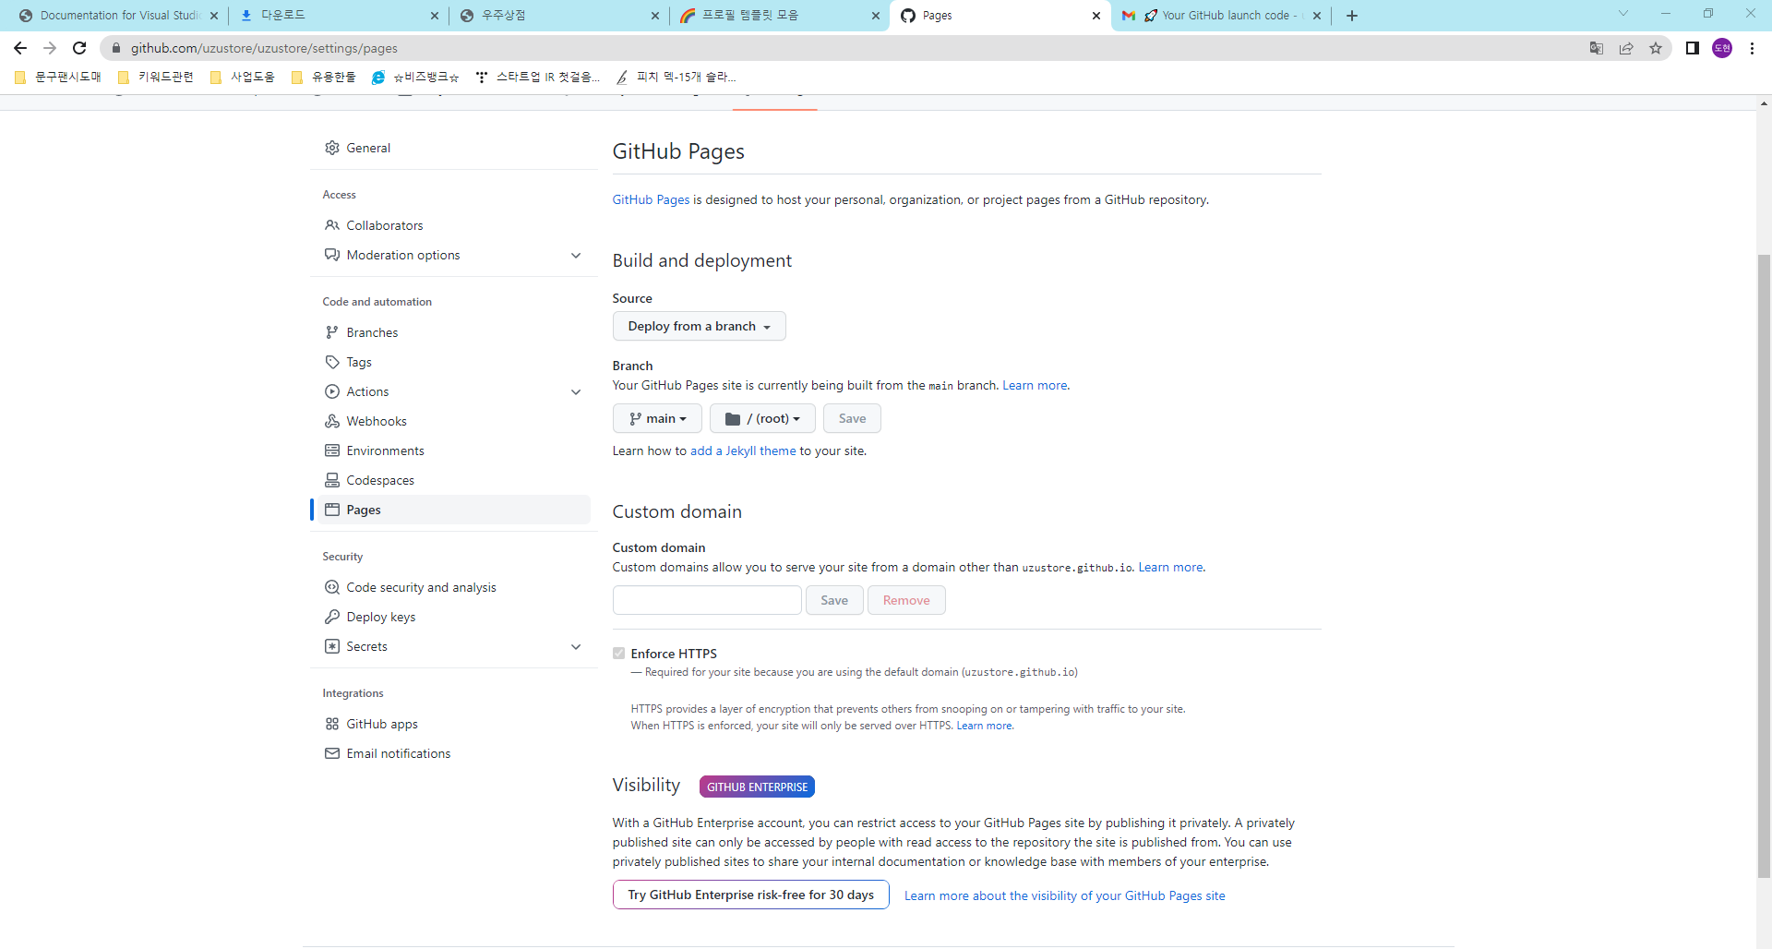Click the Code security shield-search icon
1772x949 pixels.
click(x=332, y=587)
